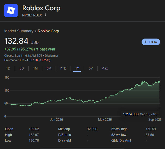This screenshot has height=149, width=165.
Task: Click the Low value 130.76
Action: point(34,141)
